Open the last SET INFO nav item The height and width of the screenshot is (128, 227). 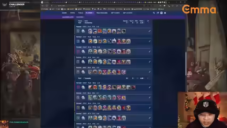coord(128,13)
